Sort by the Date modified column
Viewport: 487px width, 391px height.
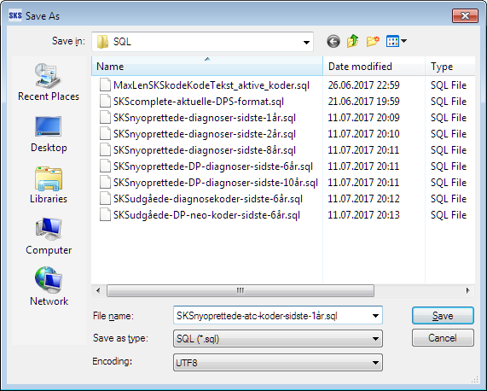[x=374, y=67]
